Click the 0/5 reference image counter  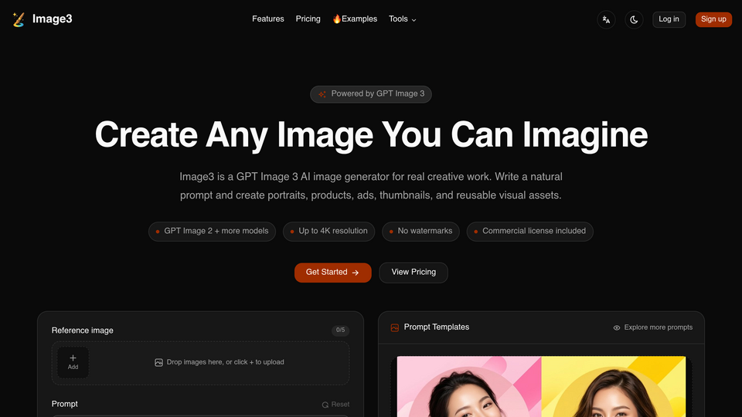[x=340, y=330]
